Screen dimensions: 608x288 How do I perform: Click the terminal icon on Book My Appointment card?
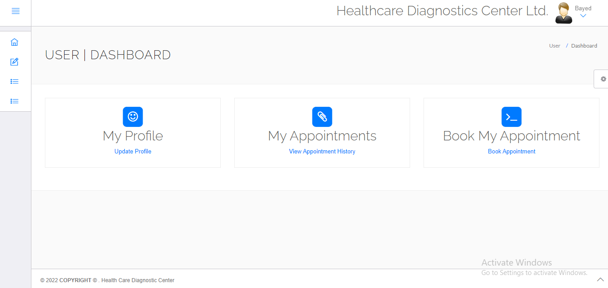pyautogui.click(x=512, y=116)
